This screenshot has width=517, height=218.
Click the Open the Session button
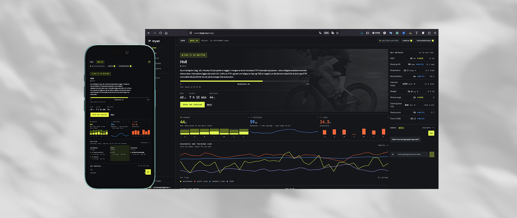192,105
